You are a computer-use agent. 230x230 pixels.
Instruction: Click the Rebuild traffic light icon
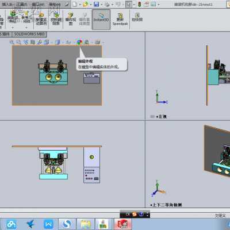(140, 4)
